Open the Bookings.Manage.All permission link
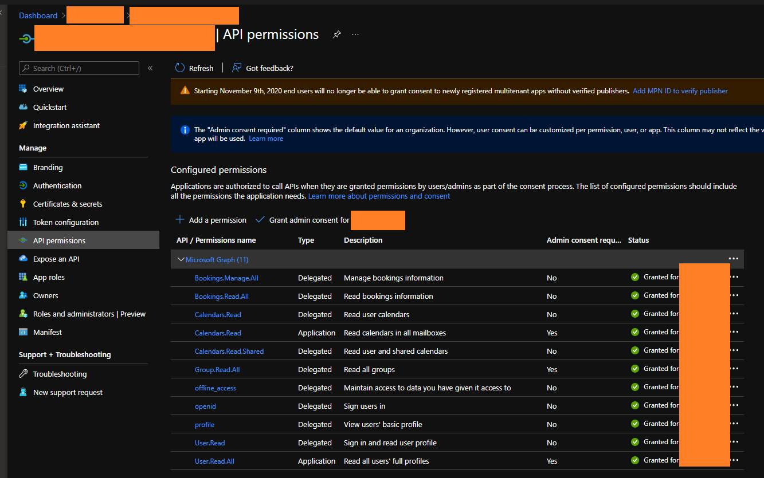This screenshot has height=478, width=764. tap(226, 278)
